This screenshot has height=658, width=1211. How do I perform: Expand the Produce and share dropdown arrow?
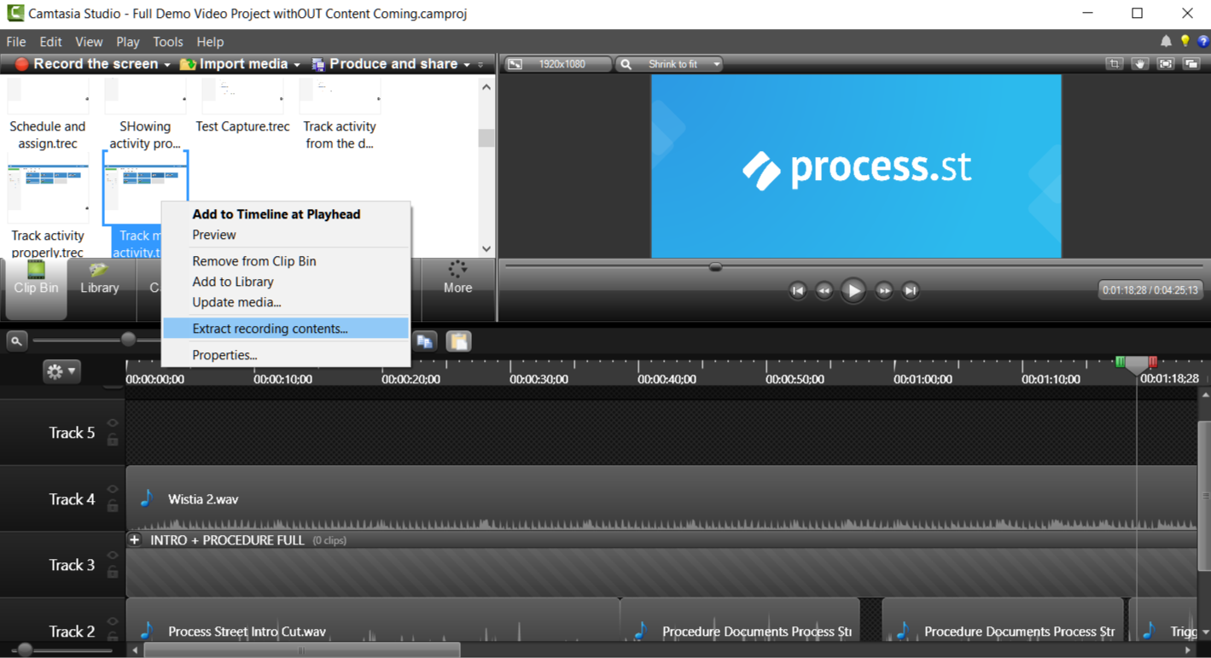tap(467, 65)
